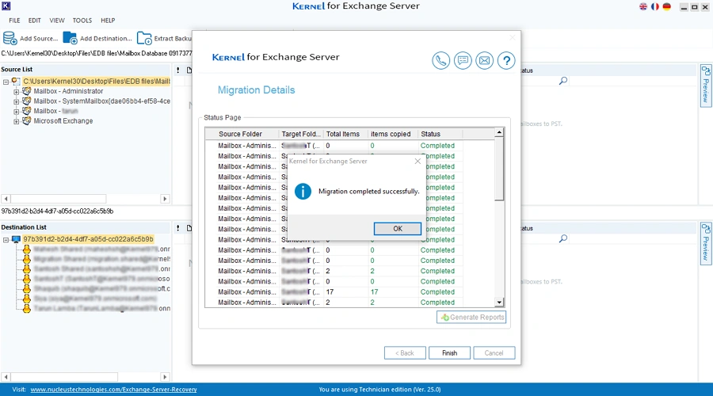
Task: Open the TOOLS menu
Action: (82, 21)
